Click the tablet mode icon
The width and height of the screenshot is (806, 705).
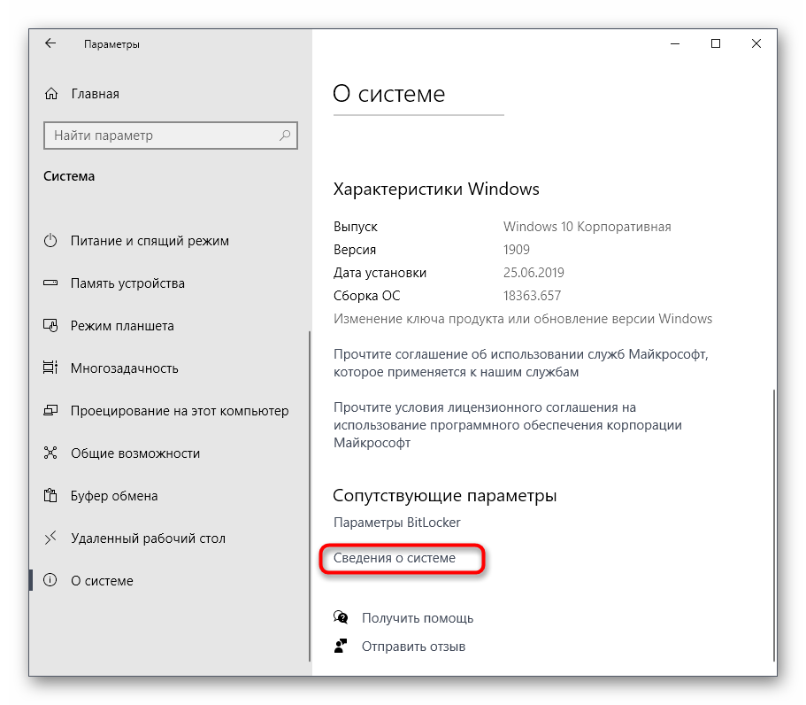pyautogui.click(x=50, y=325)
